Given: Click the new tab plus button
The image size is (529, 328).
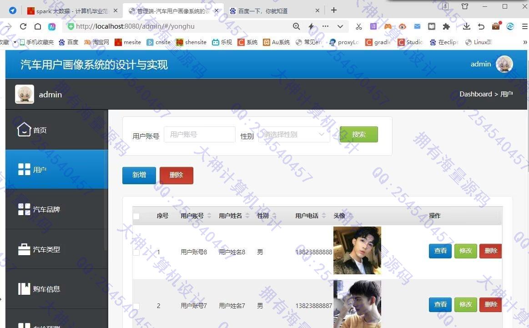Looking at the screenshot, I should pyautogui.click(x=334, y=10).
